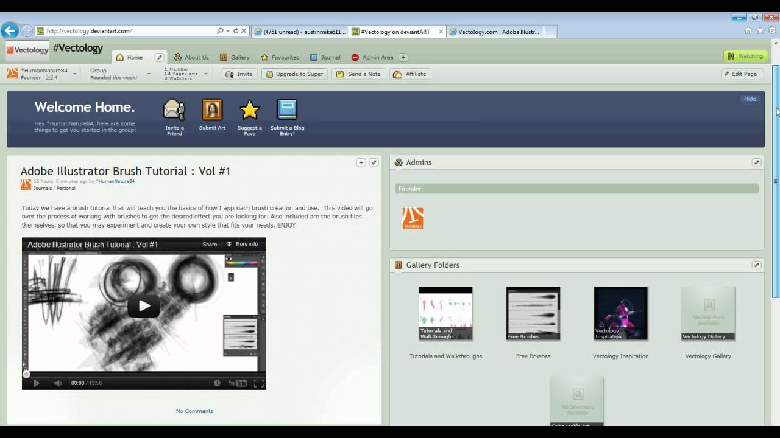
Task: Expand More info on the video
Action: [x=242, y=244]
